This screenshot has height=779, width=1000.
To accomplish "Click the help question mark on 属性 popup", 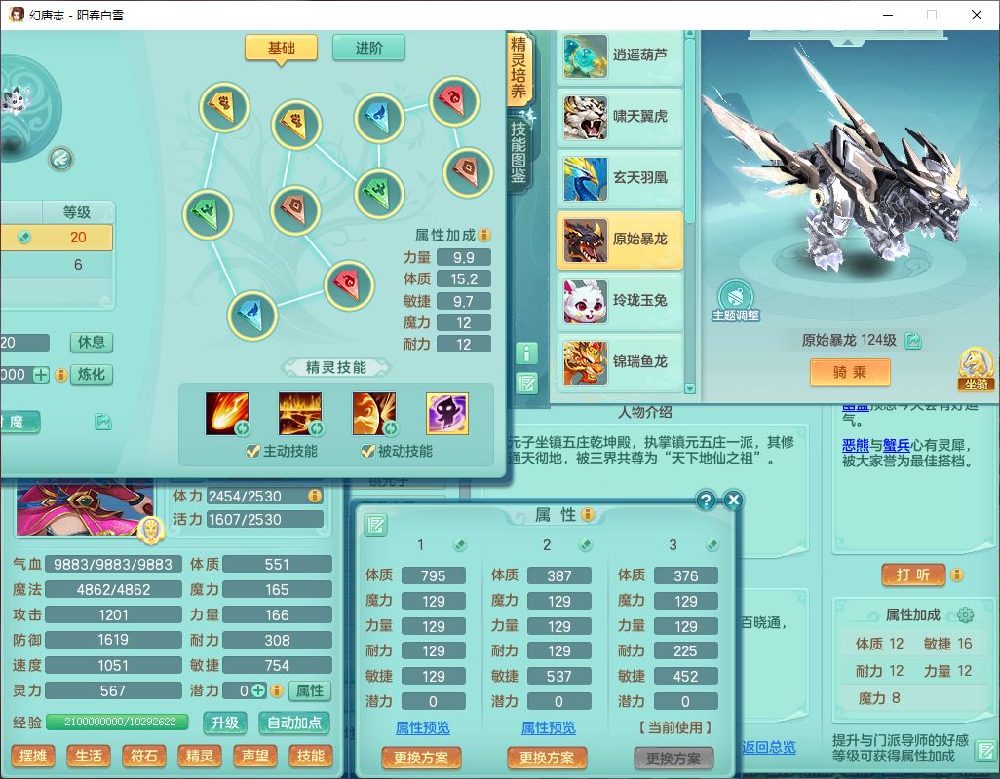I will click(x=706, y=500).
